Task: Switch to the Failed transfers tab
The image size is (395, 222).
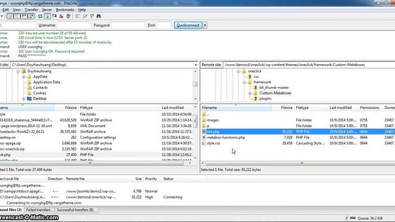Action: [x=38, y=210]
